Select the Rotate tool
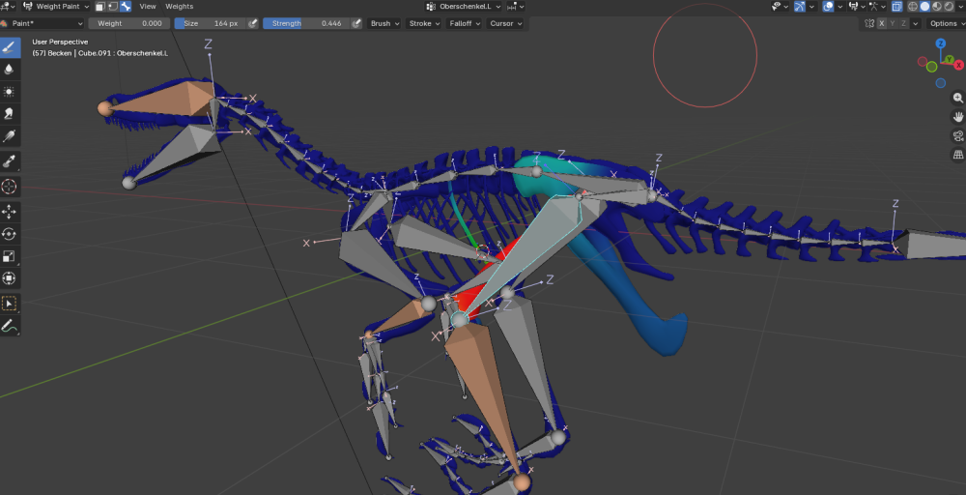 pos(10,234)
